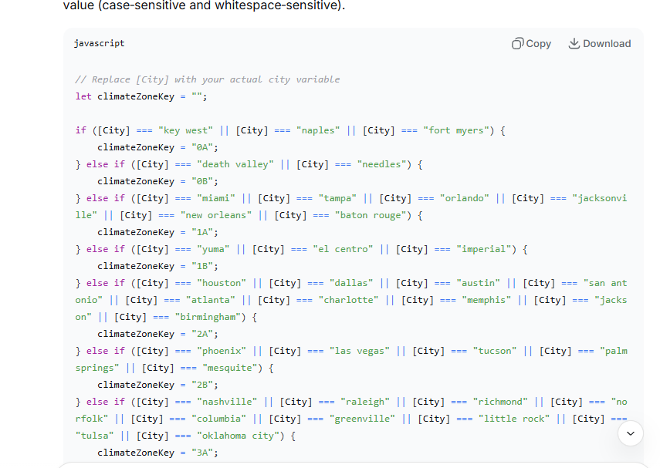This screenshot has width=660, height=468.
Task: Click the Copy icon on code block
Action: tap(517, 44)
